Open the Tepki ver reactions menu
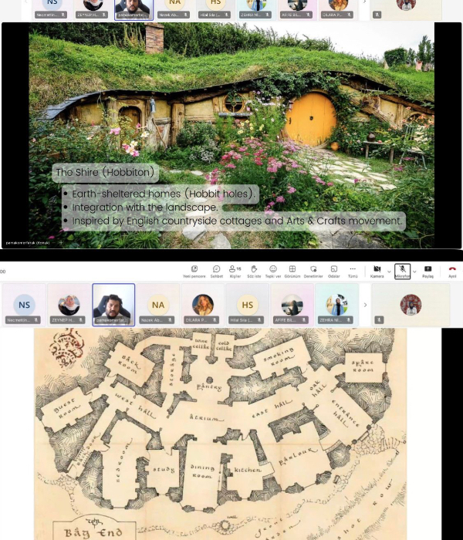 [x=273, y=270]
